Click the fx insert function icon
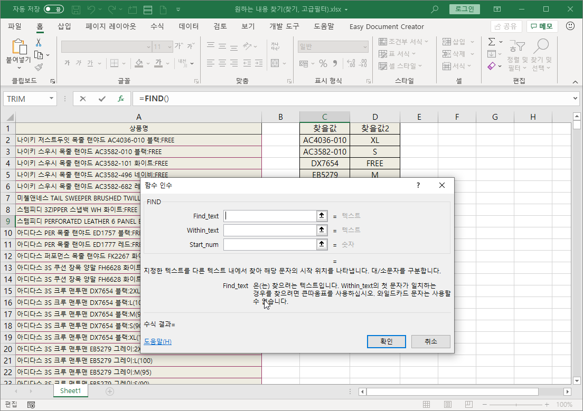583x411 pixels. click(120, 99)
